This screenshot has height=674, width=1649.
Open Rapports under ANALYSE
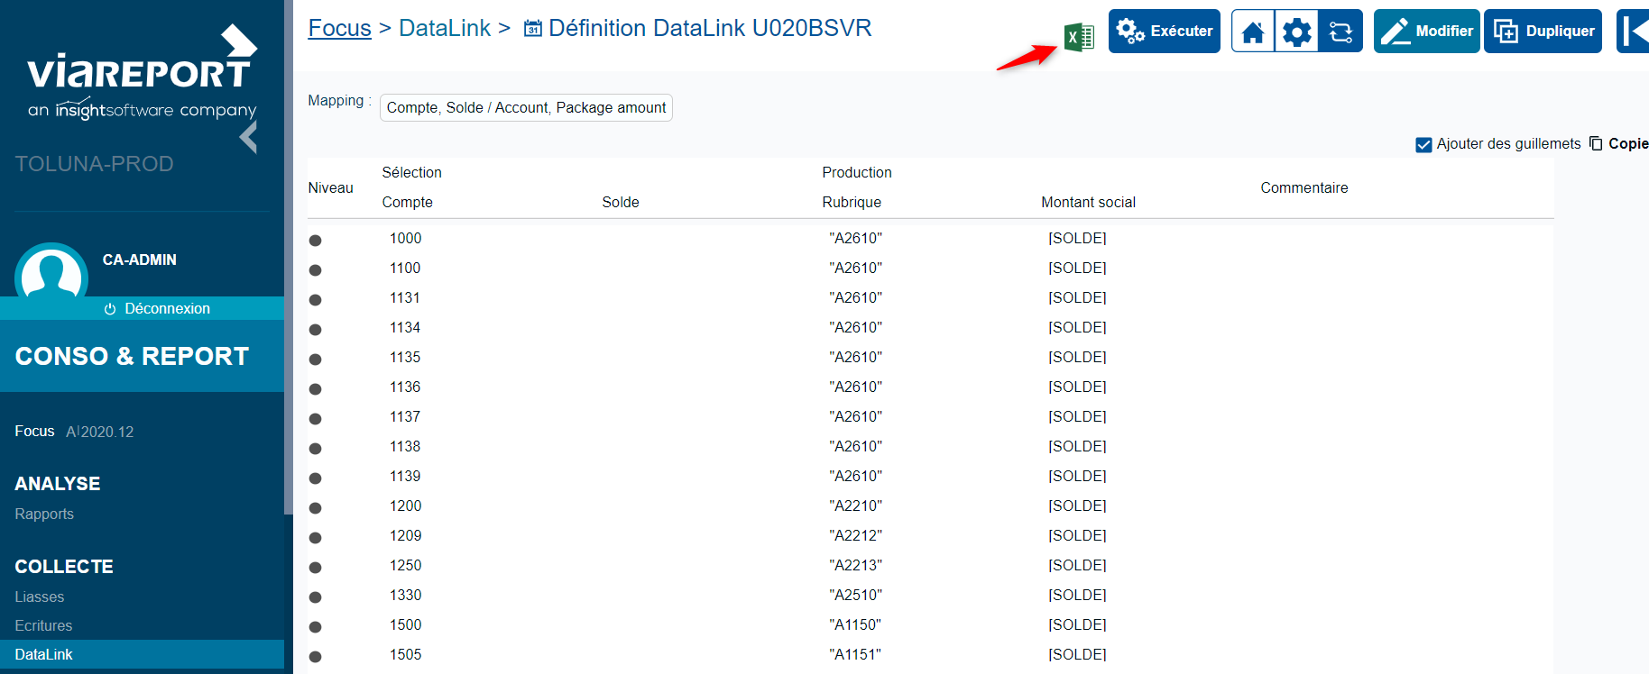click(44, 514)
